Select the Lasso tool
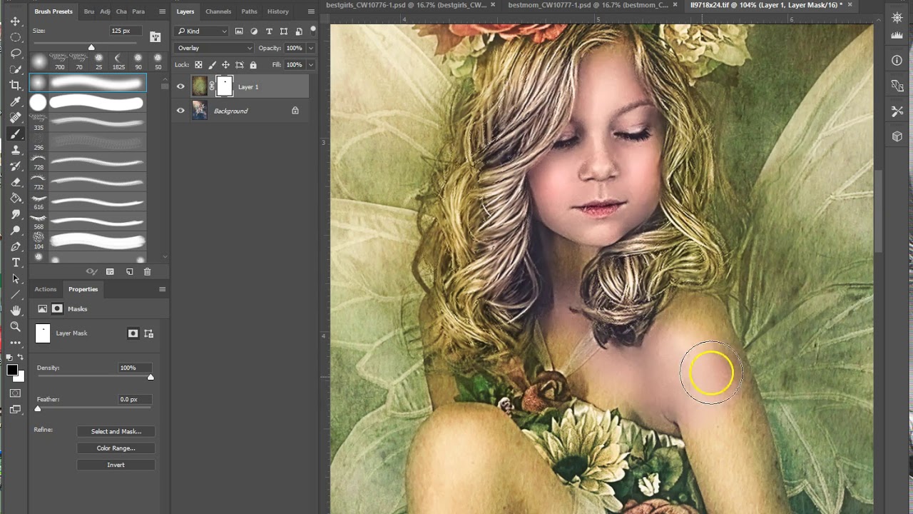913x514 pixels. point(16,54)
